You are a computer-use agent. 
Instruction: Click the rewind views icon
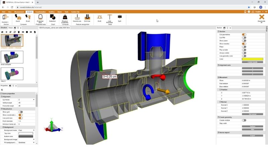[23, 32]
